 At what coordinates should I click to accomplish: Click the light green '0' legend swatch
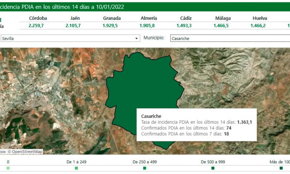click(x=8, y=168)
